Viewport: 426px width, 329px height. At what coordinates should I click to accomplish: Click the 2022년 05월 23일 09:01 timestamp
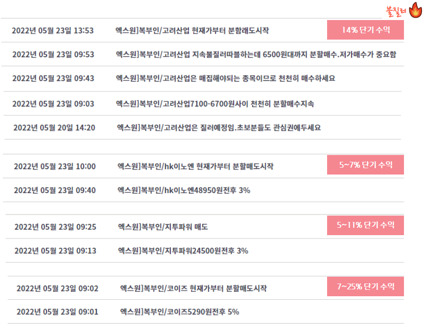pyautogui.click(x=57, y=311)
